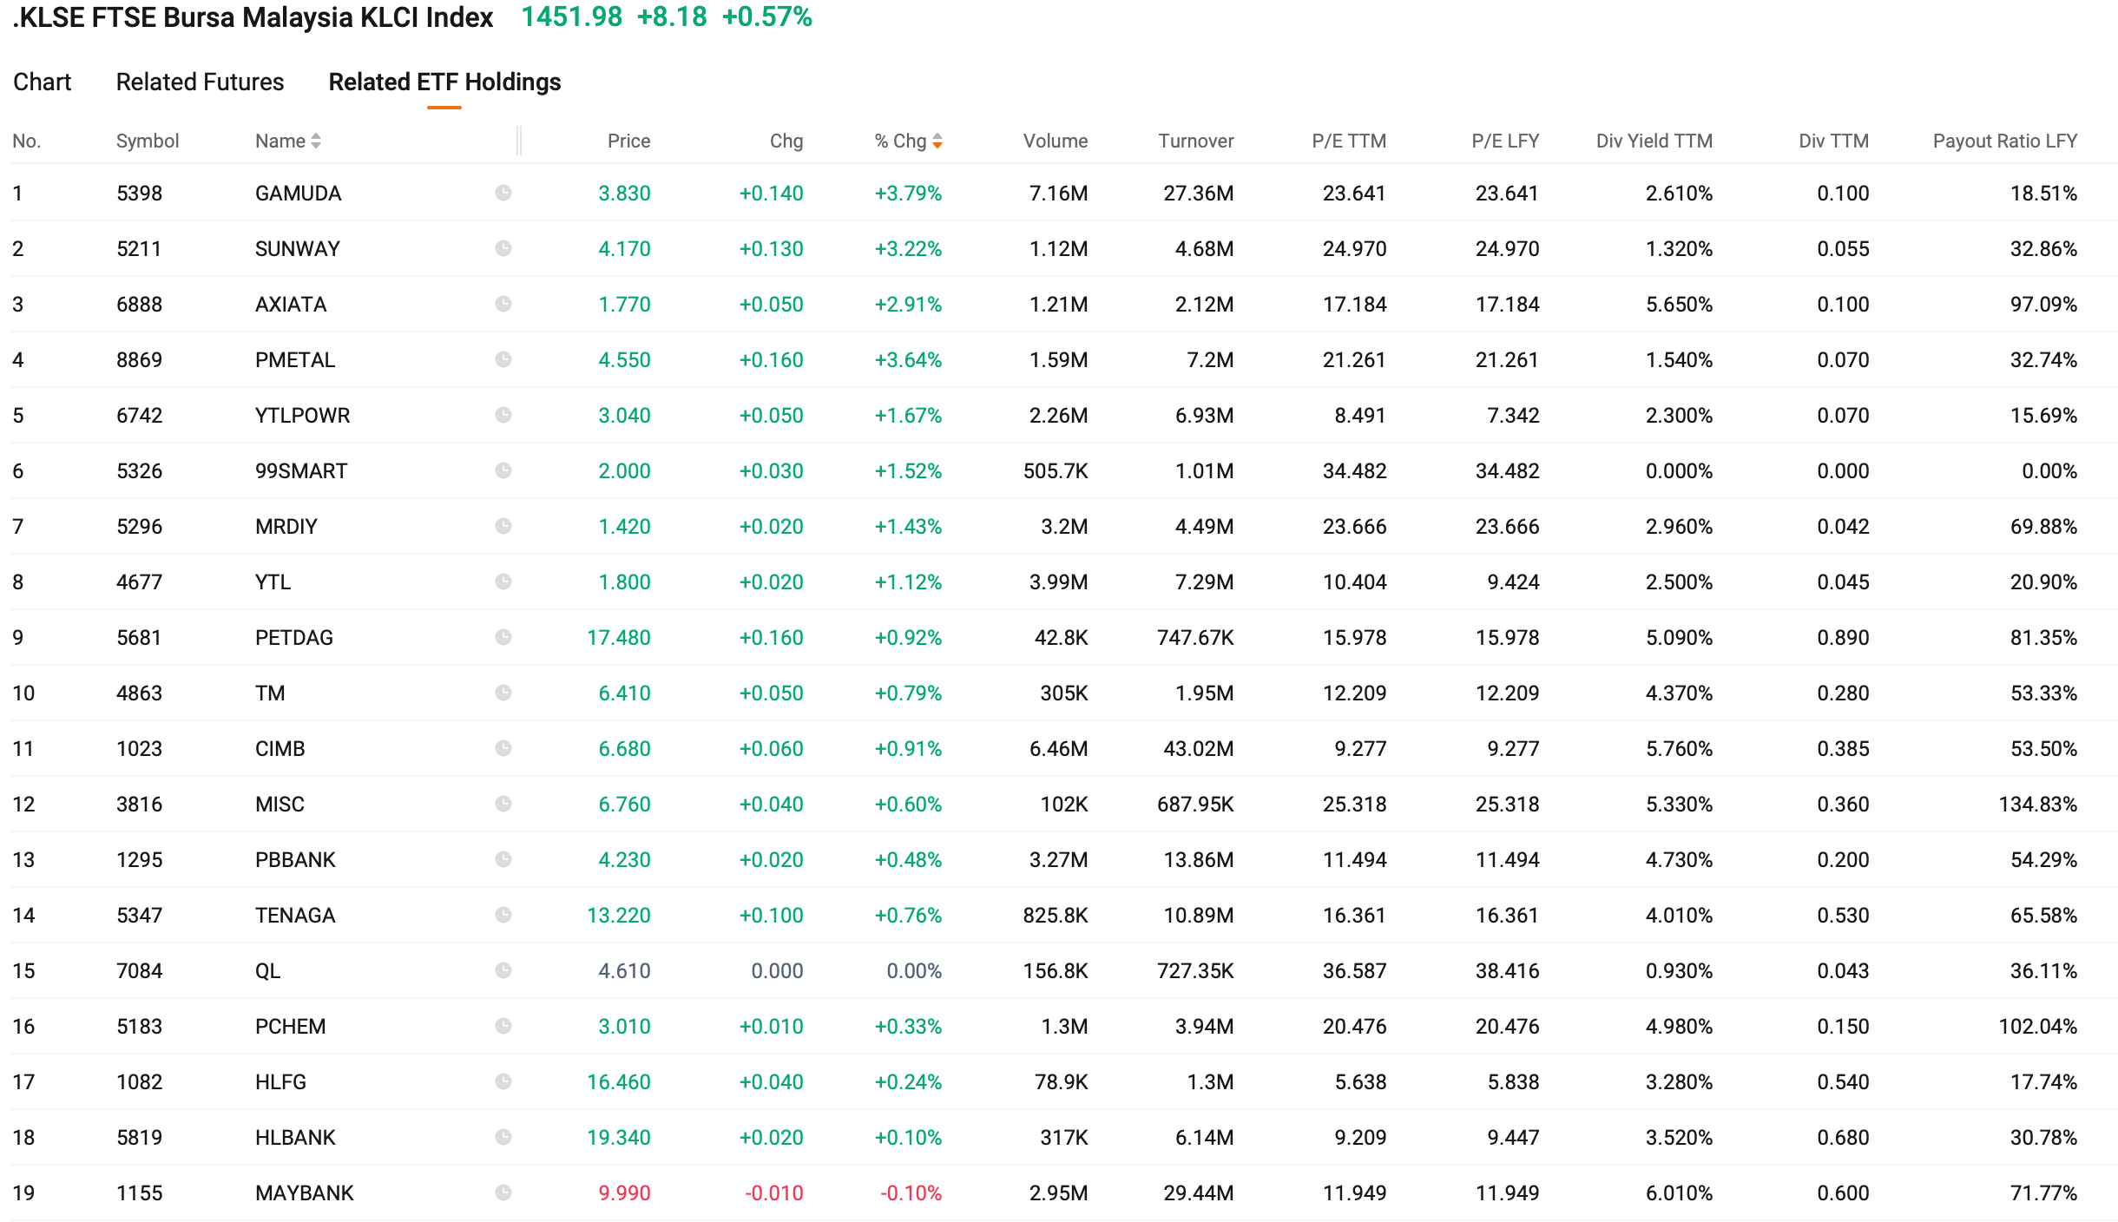2118x1222 pixels.
Task: Click MAYBANK change -0.010
Action: coord(773,1192)
